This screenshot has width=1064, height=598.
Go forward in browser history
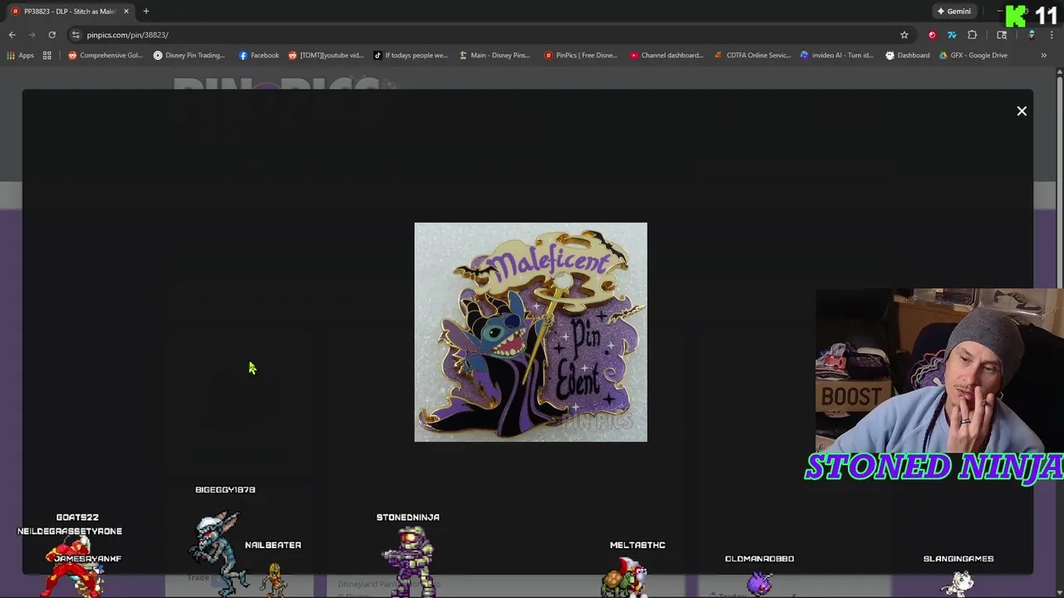(32, 35)
